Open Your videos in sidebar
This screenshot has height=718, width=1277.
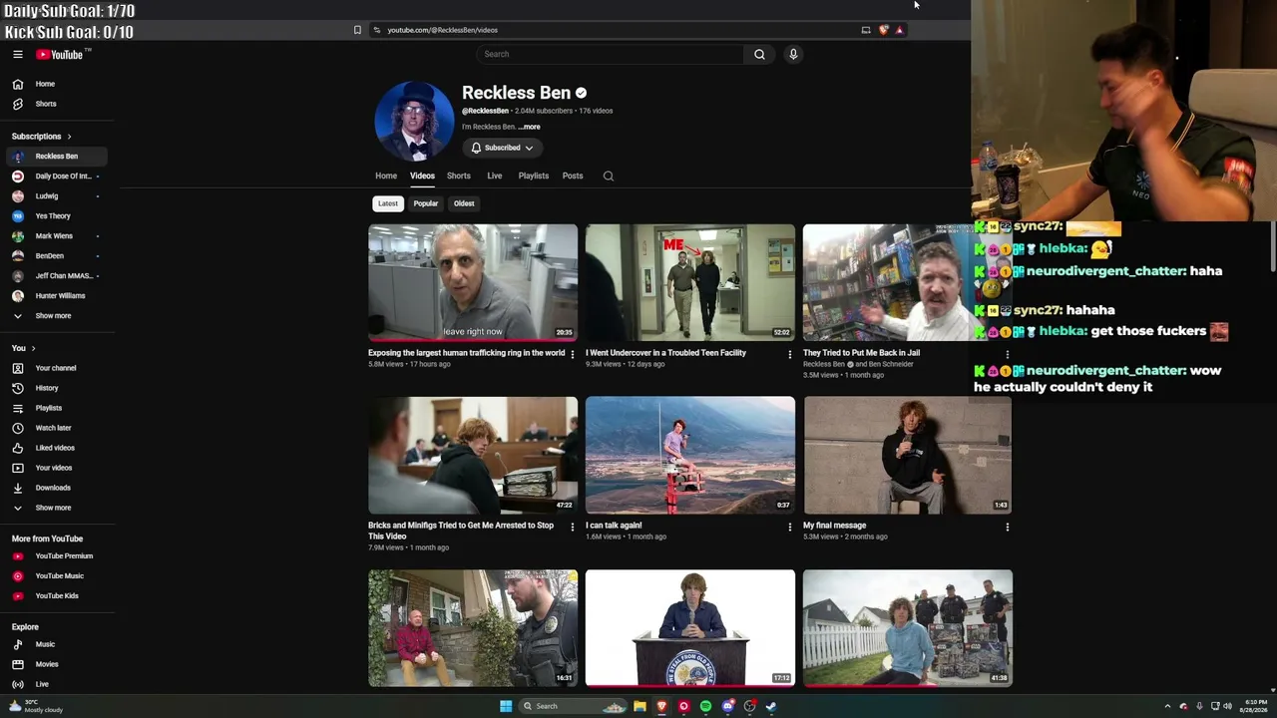coord(56,468)
